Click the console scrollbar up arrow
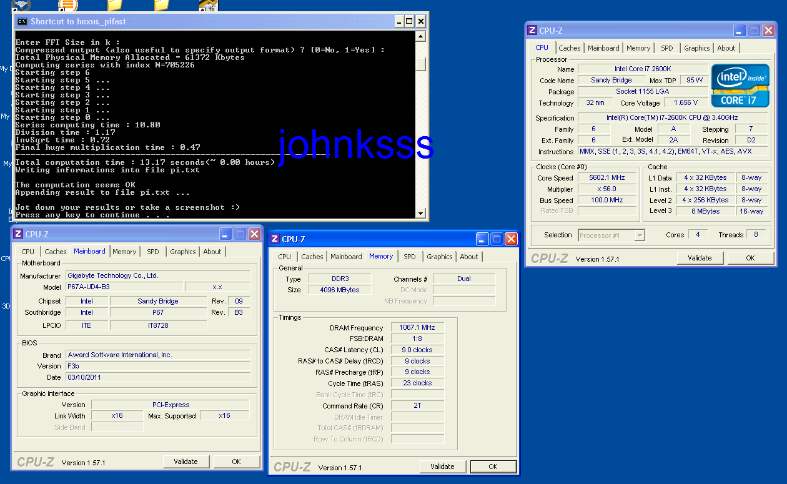This screenshot has width=787, height=484. pyautogui.click(x=421, y=36)
